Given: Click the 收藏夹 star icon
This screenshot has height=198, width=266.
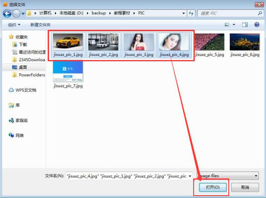Looking at the screenshot, I should 11,37.
